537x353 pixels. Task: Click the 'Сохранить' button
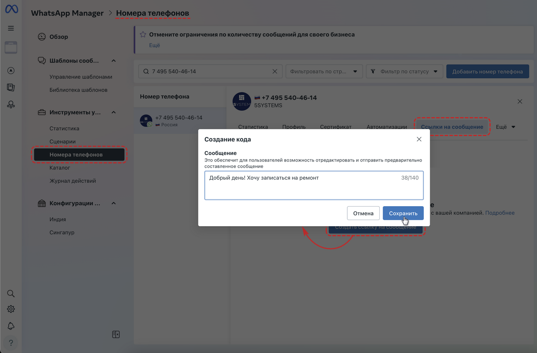(403, 213)
